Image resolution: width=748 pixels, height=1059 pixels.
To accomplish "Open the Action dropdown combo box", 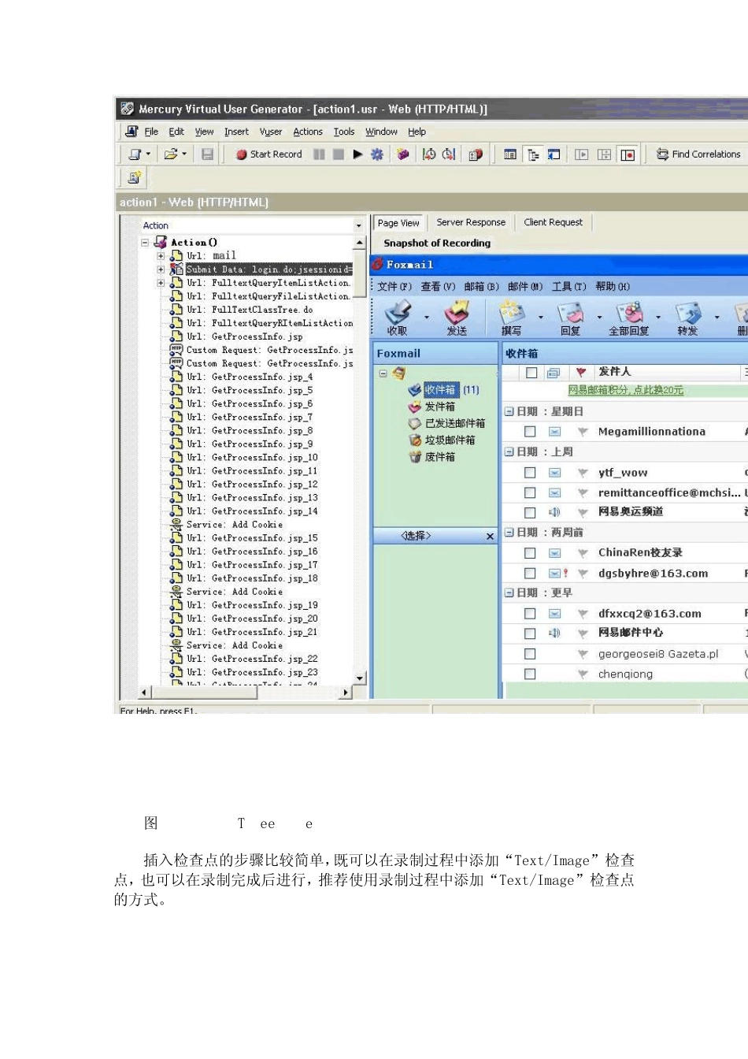I will point(359,225).
